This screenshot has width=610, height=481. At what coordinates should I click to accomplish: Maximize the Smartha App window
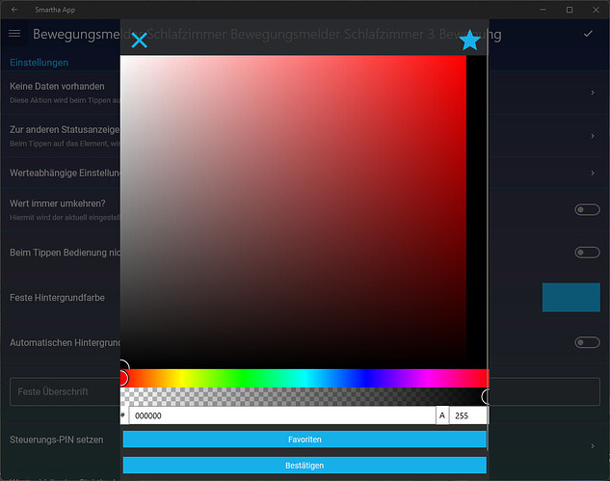(x=570, y=9)
